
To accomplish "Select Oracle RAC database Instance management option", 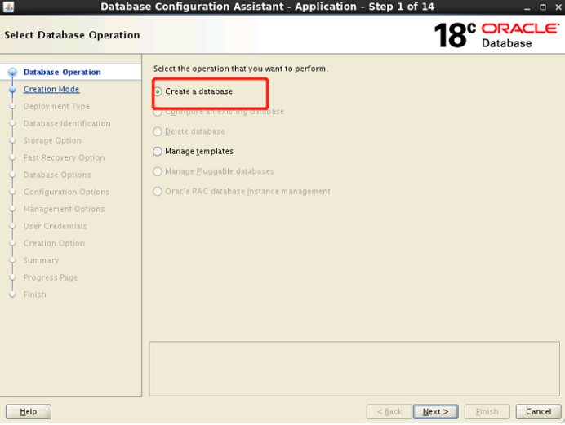I will coord(158,191).
